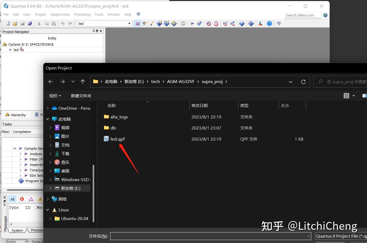The image size is (367, 243).
Task: Toggle the All messages filter
Action: [x=12, y=199]
